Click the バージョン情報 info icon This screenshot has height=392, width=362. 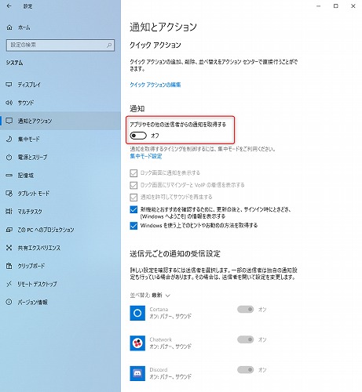click(9, 302)
